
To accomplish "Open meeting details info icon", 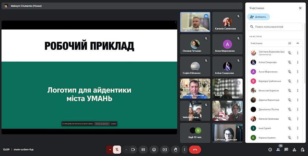I will (270, 150).
